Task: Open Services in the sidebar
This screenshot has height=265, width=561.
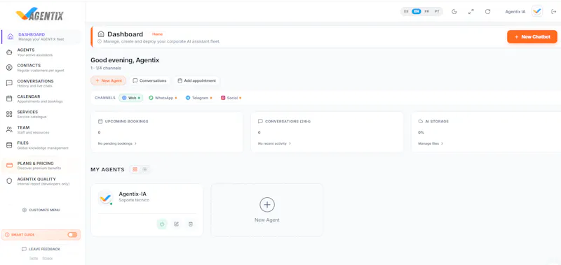Action: tap(41, 114)
